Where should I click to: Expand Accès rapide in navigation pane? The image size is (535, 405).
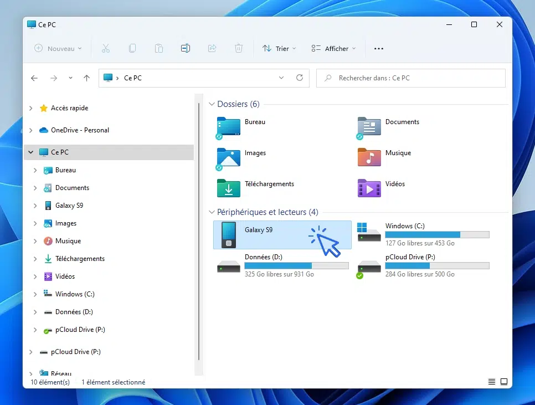click(x=31, y=108)
